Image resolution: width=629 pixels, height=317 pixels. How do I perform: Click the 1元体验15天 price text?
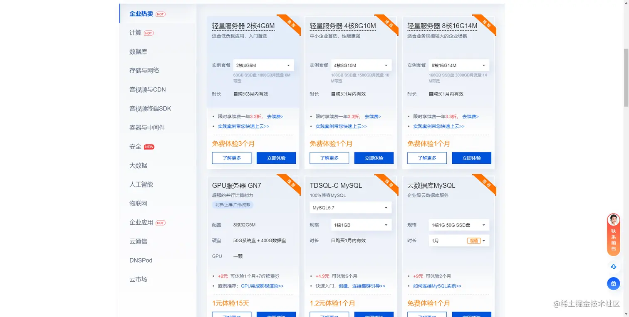231,303
